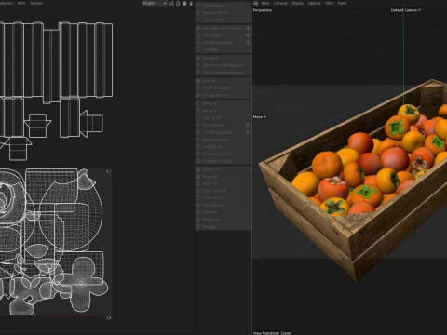Click the Line Up UV icon

click(198, 118)
